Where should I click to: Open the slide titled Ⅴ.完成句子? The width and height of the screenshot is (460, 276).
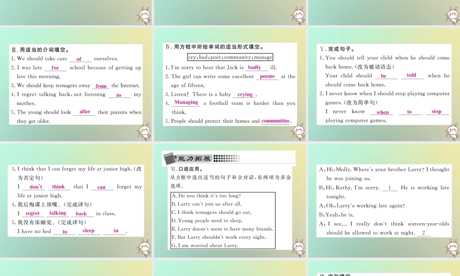pos(384,84)
